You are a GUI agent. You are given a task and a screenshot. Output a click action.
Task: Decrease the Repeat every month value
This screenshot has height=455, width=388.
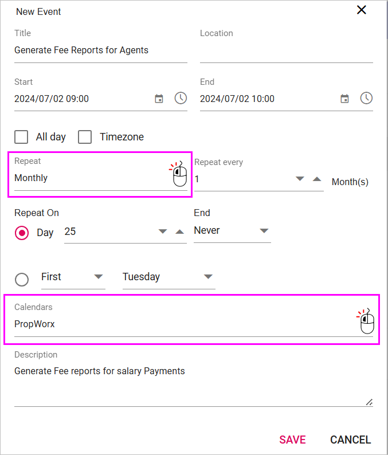(x=300, y=179)
